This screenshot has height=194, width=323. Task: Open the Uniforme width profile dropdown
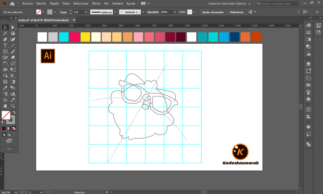pos(115,12)
